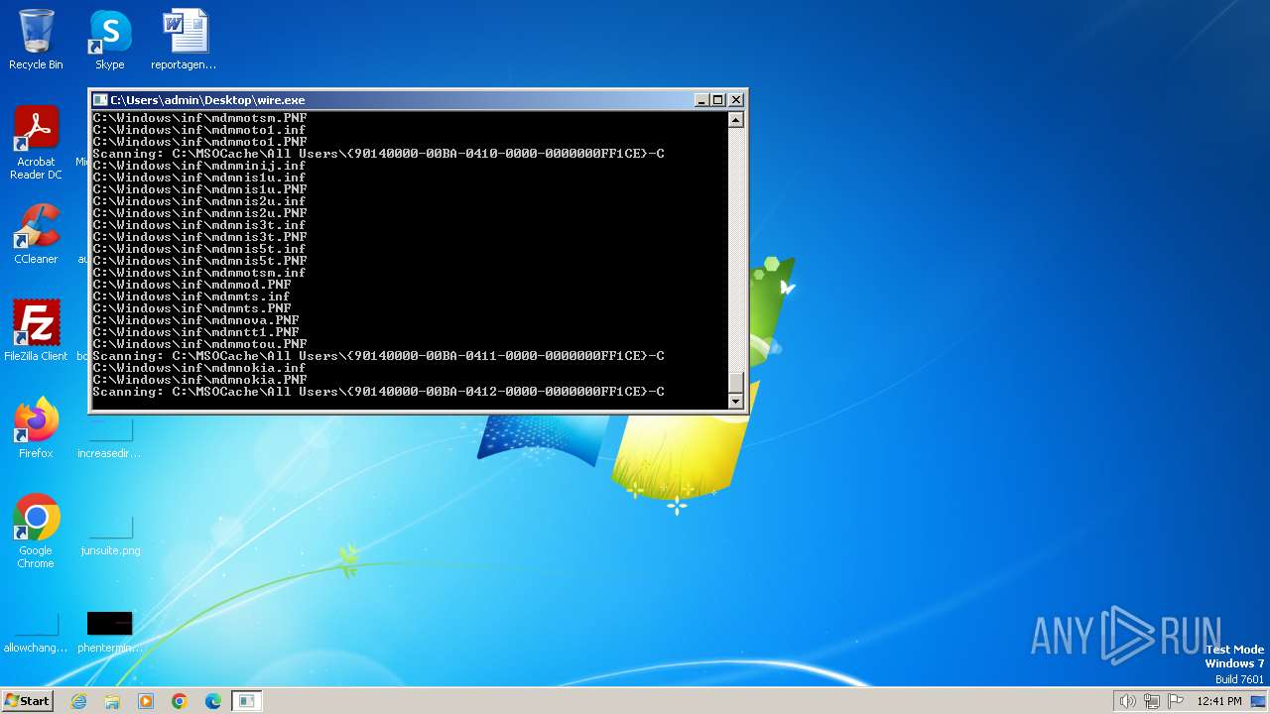Open Action Center flag icon
1270x714 pixels.
[x=1176, y=701]
